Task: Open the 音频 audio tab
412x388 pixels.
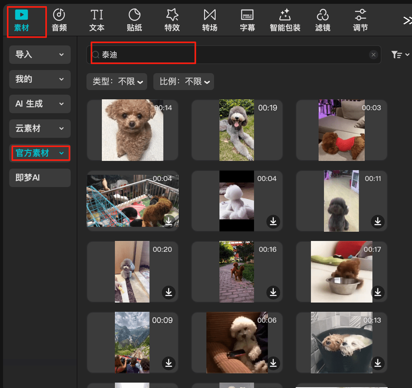Action: pyautogui.click(x=59, y=20)
